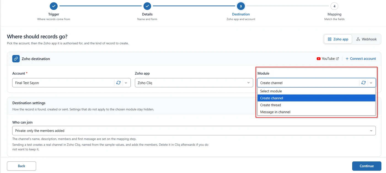
Task: Click the Destination step label
Action: point(241,14)
